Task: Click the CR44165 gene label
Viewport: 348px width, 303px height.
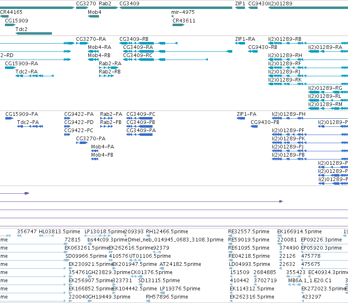Action: click(x=11, y=12)
